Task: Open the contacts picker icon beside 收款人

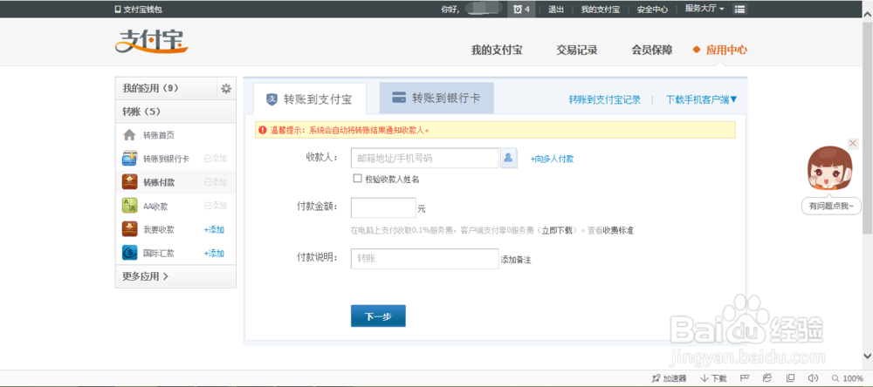Action: pyautogui.click(x=509, y=159)
